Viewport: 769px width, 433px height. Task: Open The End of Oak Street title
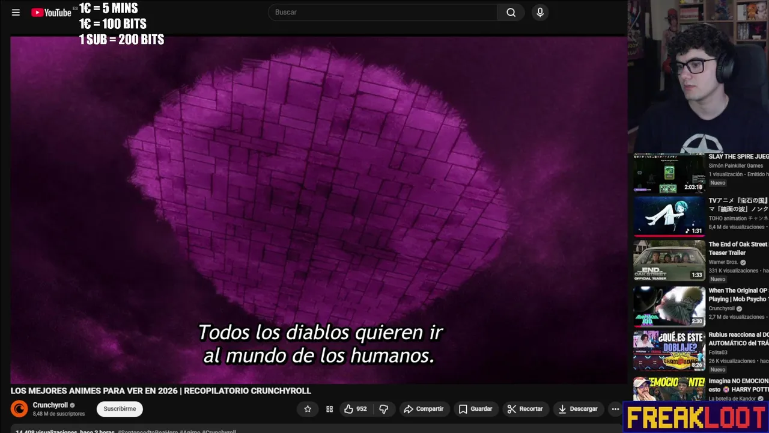tap(738, 248)
